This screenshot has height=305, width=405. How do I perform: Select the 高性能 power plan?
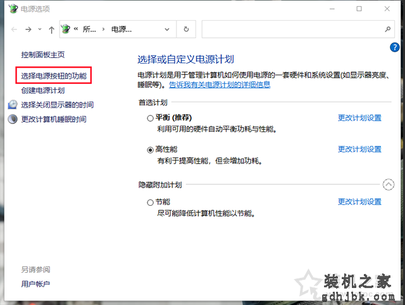pyautogui.click(x=150, y=150)
